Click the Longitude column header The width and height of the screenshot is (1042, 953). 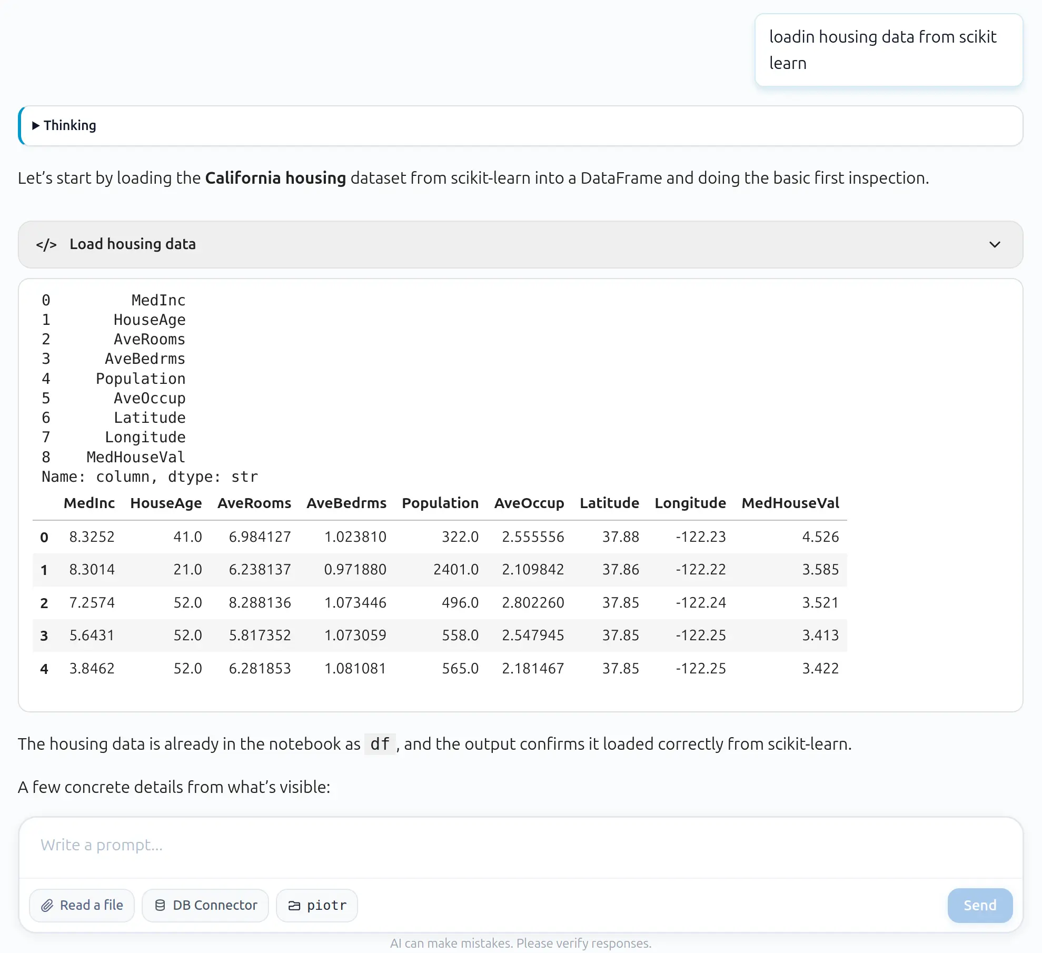point(690,503)
